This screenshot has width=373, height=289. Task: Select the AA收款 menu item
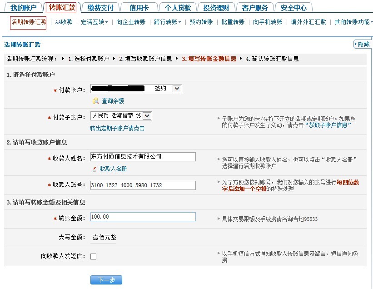point(64,22)
